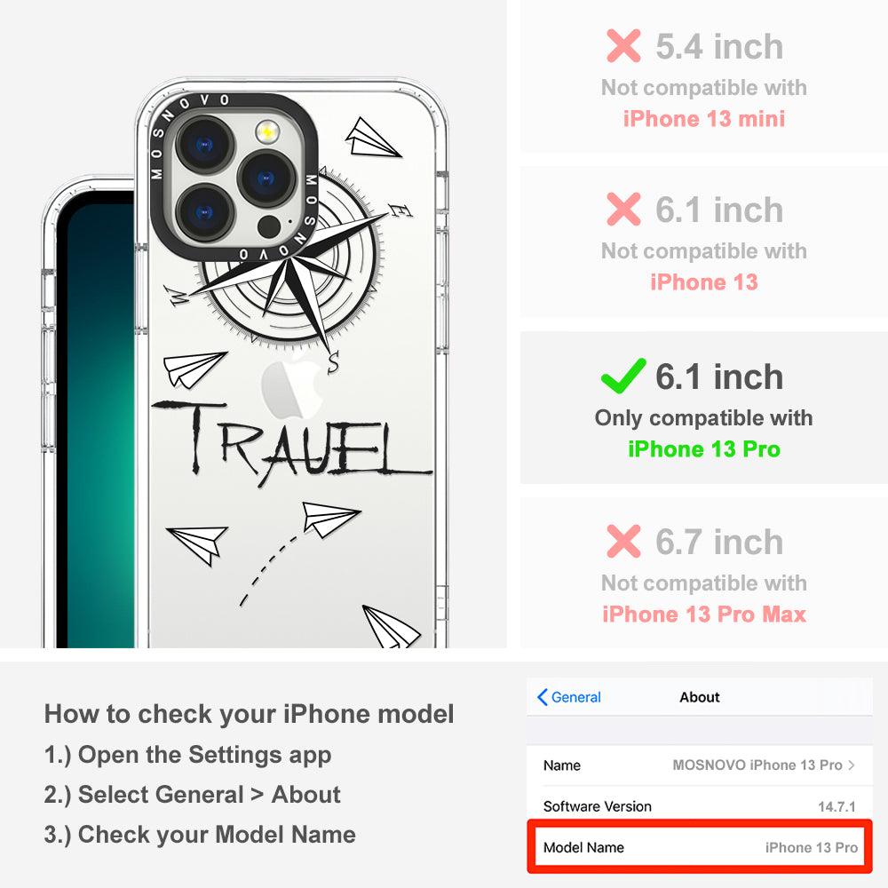Click the red X next to iPhone 13
The height and width of the screenshot is (888, 888).
[623, 209]
